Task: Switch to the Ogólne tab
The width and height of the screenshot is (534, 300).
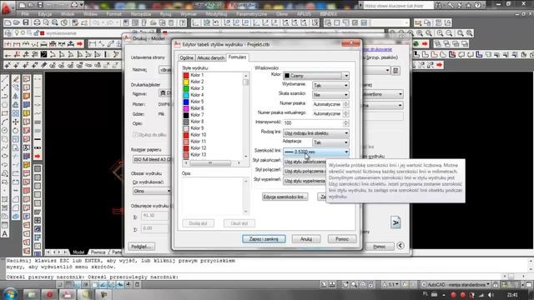Action: tap(187, 57)
